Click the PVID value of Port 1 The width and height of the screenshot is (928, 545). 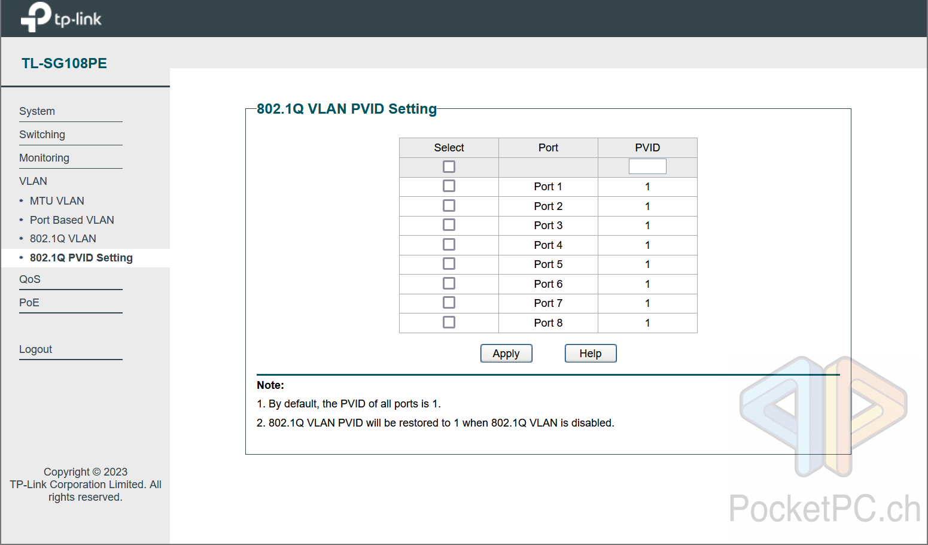point(647,187)
